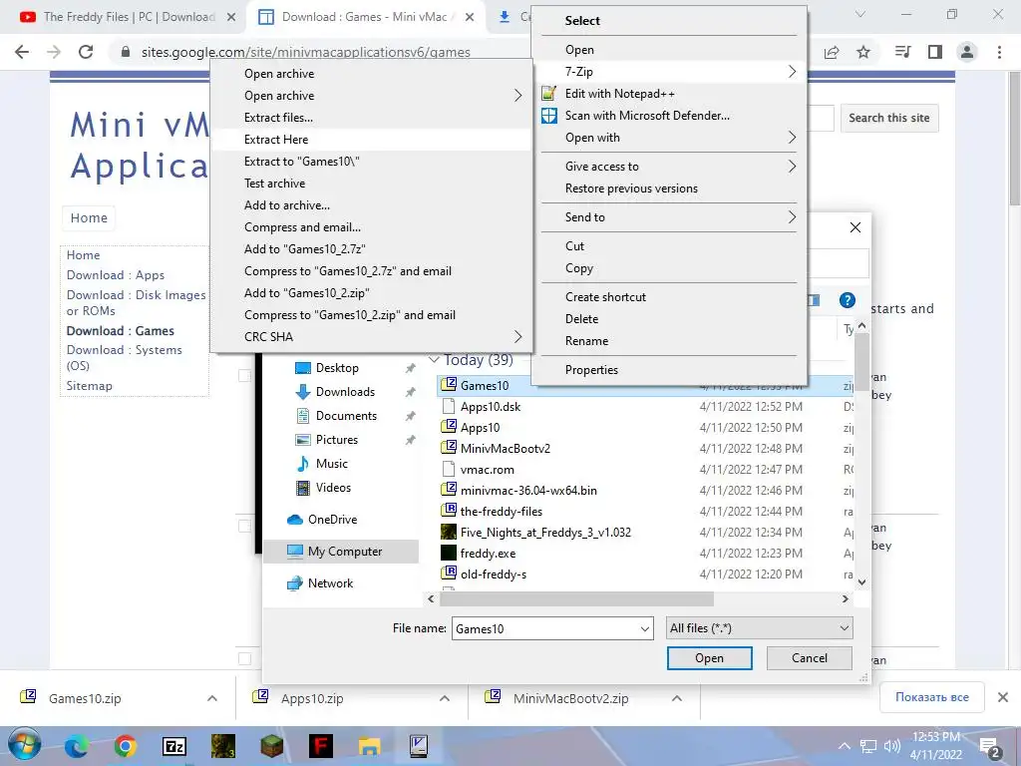This screenshot has width=1021, height=766.
Task: Expand the CRC SHA submenu
Action: coord(371,337)
